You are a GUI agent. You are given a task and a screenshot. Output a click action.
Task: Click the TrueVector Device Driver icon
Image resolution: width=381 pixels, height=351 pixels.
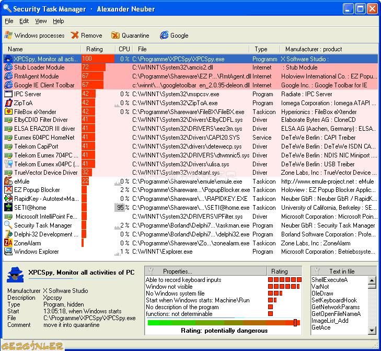(8, 173)
